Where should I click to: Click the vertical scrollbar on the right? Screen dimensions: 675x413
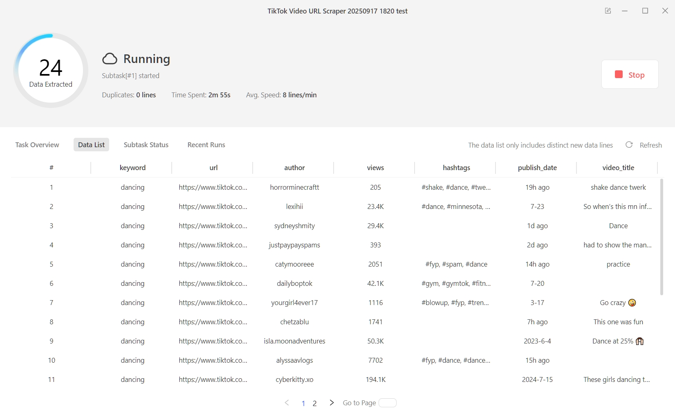(662, 237)
